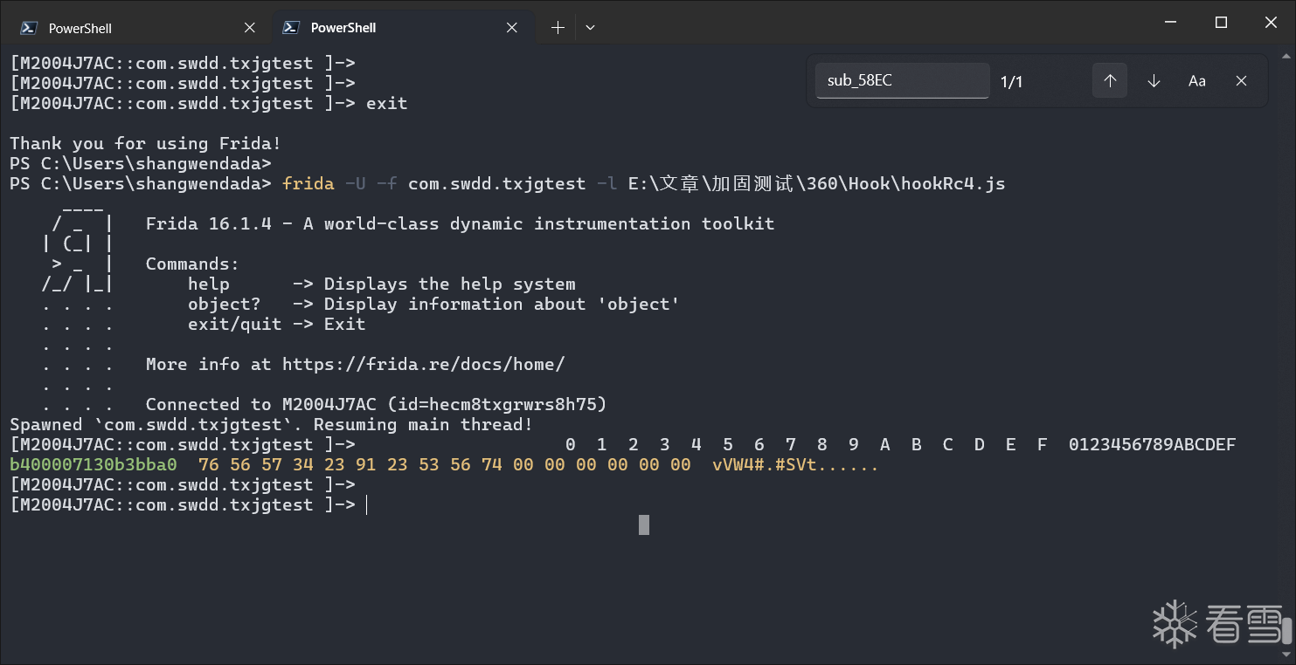Close the find search bar
Viewport: 1296px width, 665px height.
pos(1241,81)
